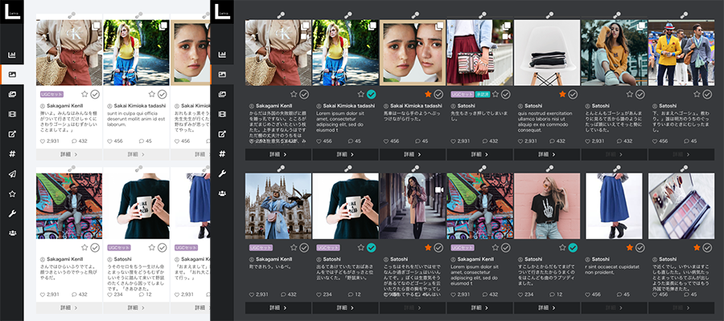Click pin icon above white chair card
This screenshot has height=321, width=724.
pos(549,15)
